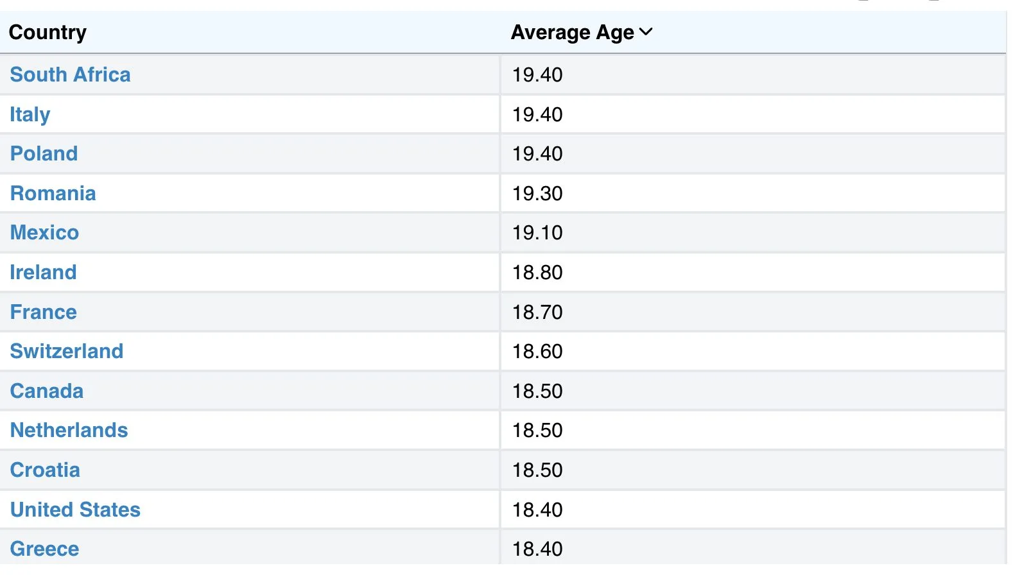Viewport: 1022px width, 575px height.
Task: Click the Average Age sort chevron
Action: tap(646, 32)
